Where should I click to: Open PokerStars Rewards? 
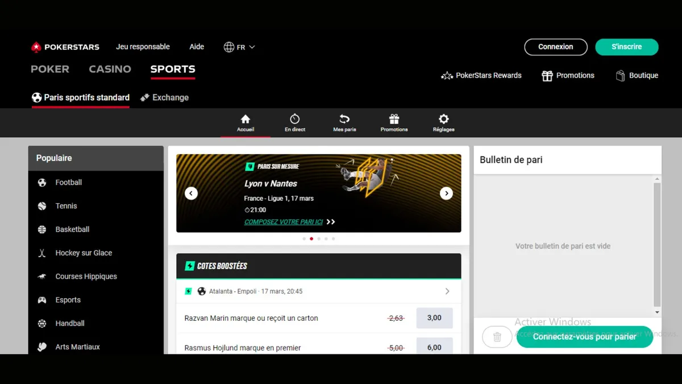click(x=481, y=76)
